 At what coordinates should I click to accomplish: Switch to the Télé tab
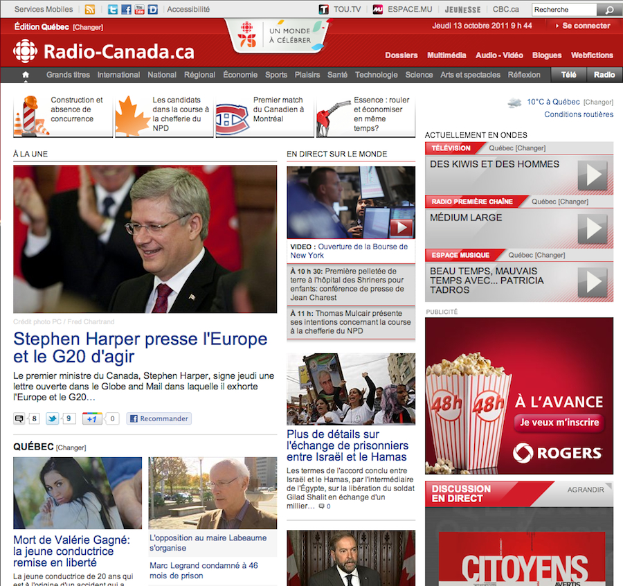(x=568, y=75)
